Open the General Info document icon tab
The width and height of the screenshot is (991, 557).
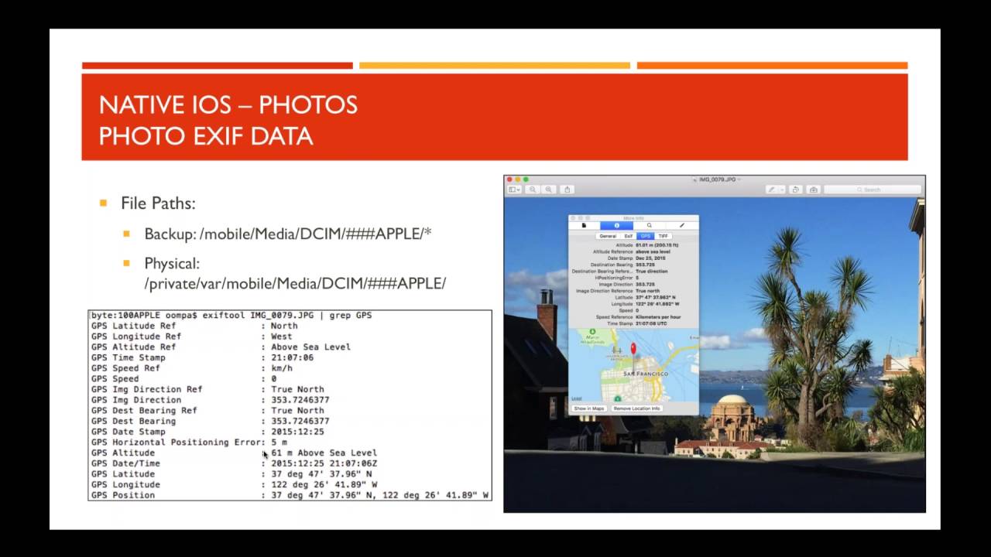[584, 225]
